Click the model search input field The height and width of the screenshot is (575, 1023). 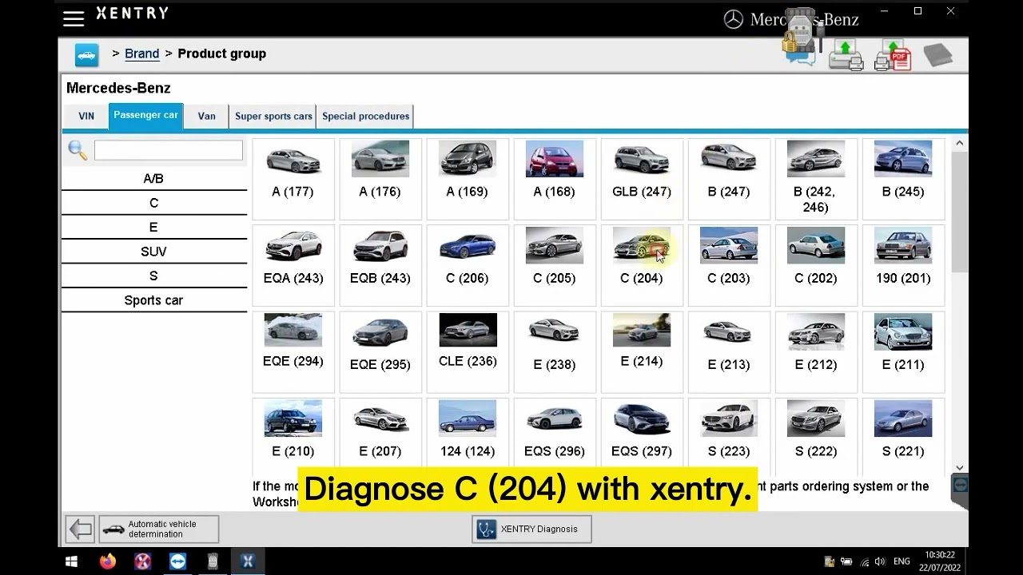[169, 150]
